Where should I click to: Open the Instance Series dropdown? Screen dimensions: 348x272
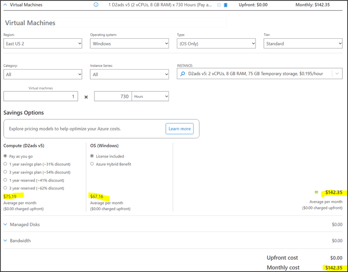[x=129, y=74]
